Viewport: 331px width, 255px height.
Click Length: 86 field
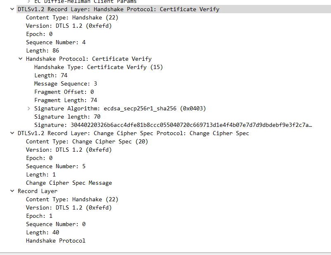(x=42, y=50)
